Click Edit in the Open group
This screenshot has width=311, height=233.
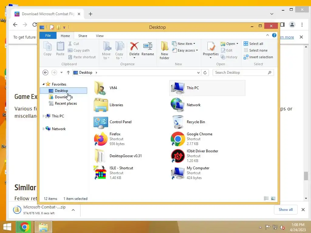[x=227, y=50]
